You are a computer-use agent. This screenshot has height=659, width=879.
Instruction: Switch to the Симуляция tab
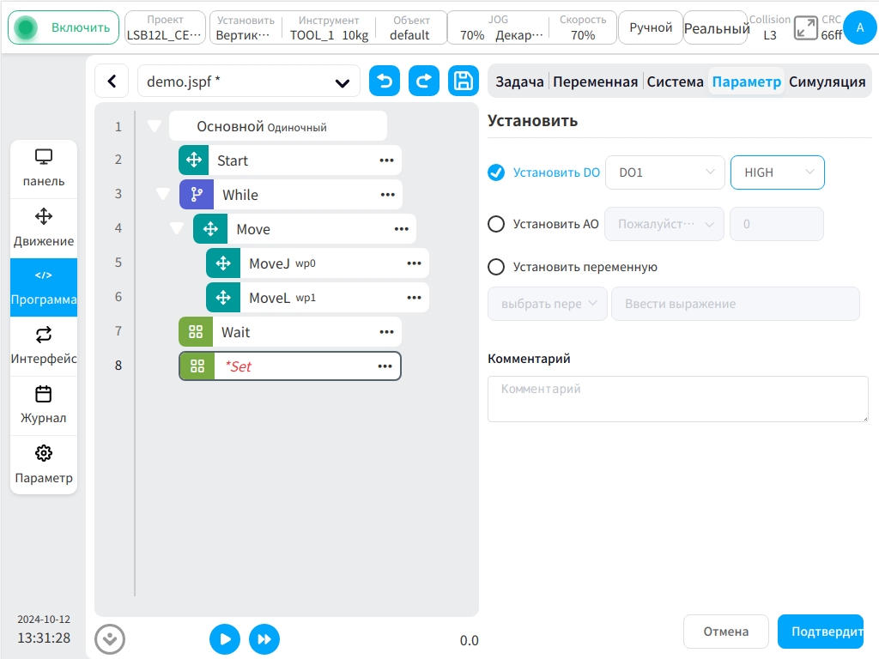point(827,82)
